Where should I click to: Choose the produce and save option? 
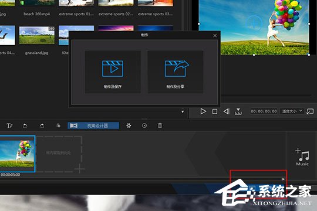[x=113, y=72]
